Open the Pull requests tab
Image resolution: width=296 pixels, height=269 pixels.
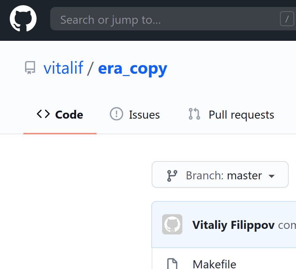(x=231, y=115)
